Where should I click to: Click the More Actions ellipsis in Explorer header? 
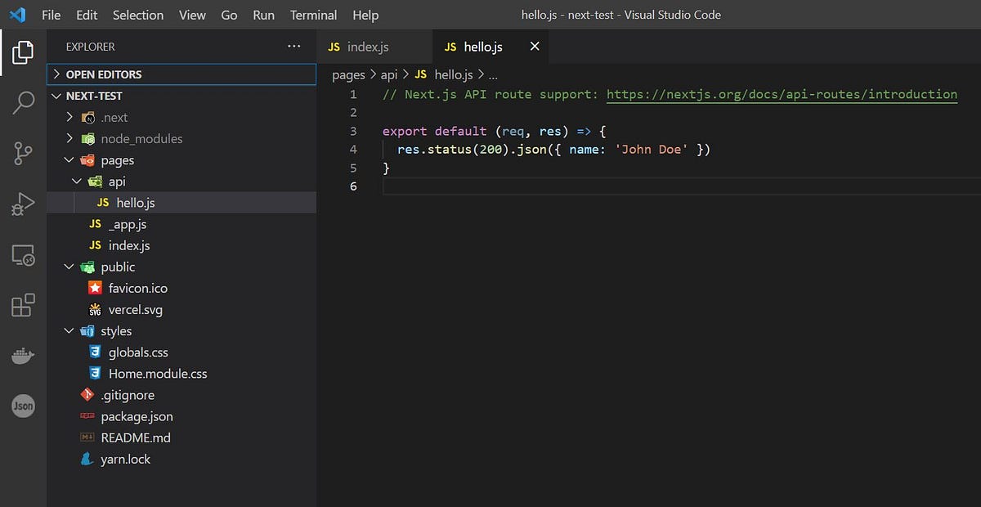pyautogui.click(x=293, y=47)
